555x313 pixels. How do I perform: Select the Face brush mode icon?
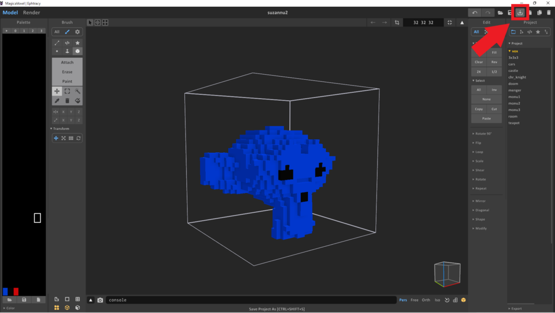[x=67, y=51]
